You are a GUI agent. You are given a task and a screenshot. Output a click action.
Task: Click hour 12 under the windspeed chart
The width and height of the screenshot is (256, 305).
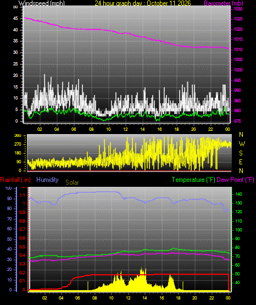click(x=126, y=129)
